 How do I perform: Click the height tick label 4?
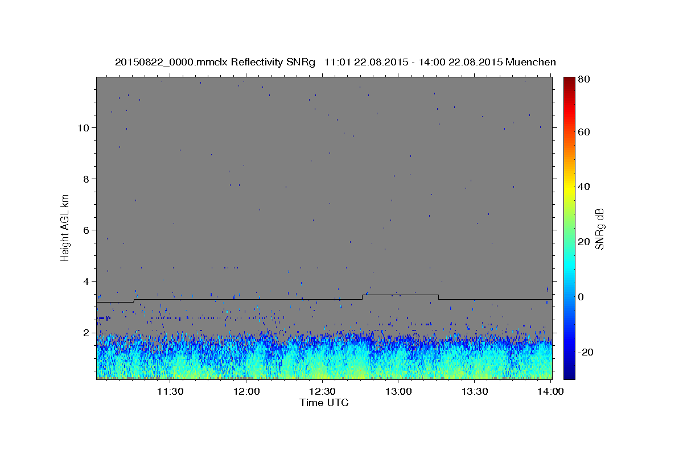[x=87, y=281]
